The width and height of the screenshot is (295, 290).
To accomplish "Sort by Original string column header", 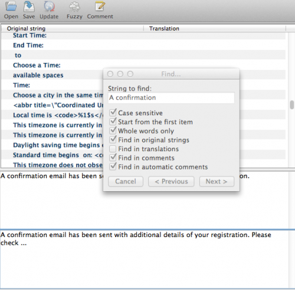I will [x=73, y=28].
